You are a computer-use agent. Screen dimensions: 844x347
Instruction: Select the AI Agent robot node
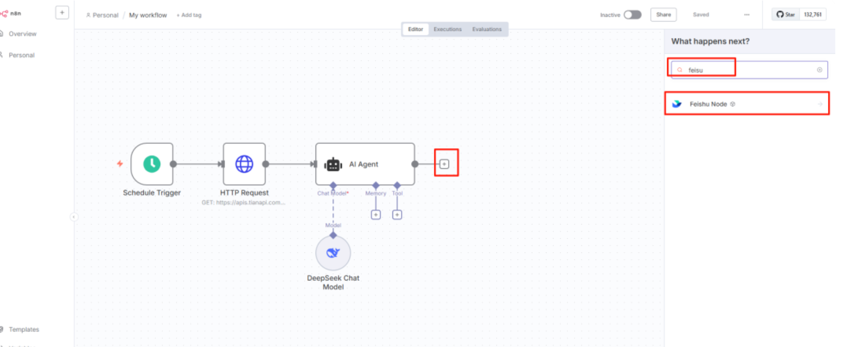coord(365,164)
